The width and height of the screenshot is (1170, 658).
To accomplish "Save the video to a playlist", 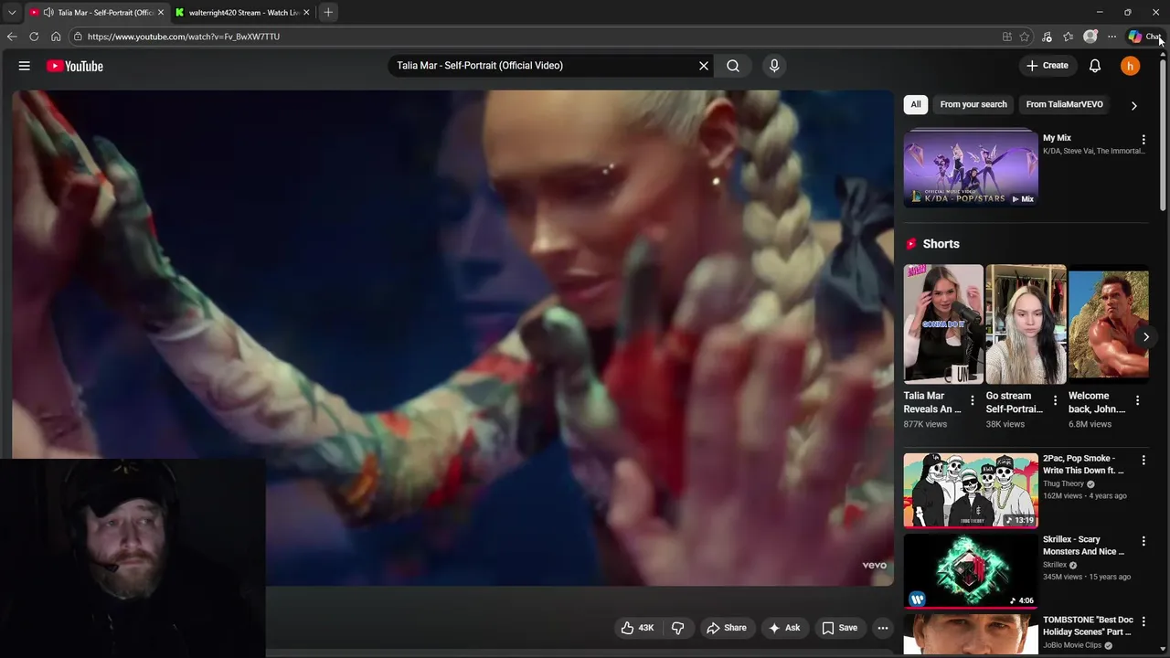I will pyautogui.click(x=839, y=628).
